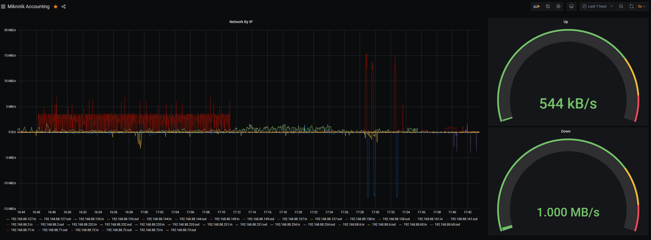651x240 pixels.
Task: Toggle series 192.168.88.161:out in legend
Action: tap(464, 219)
